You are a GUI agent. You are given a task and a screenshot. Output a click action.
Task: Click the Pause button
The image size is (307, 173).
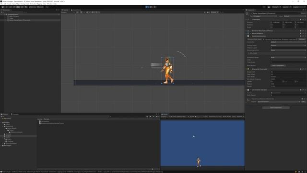(x=151, y=7)
